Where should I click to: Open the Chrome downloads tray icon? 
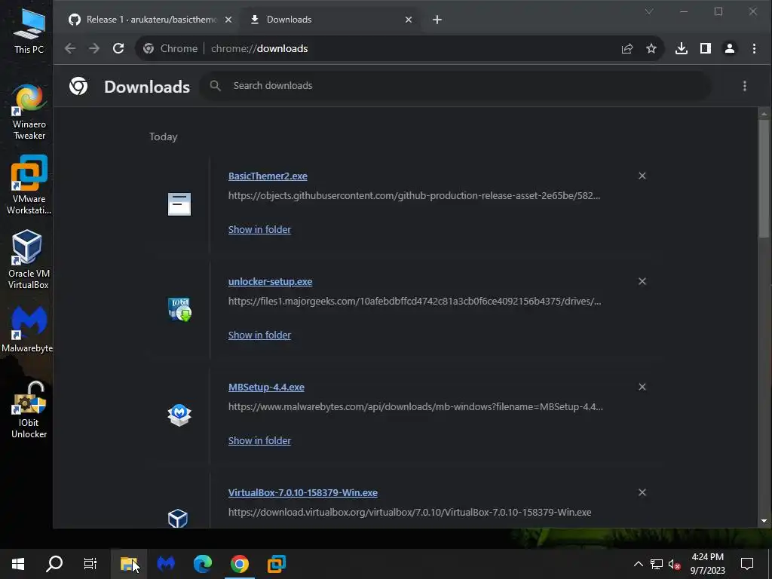[x=682, y=48]
